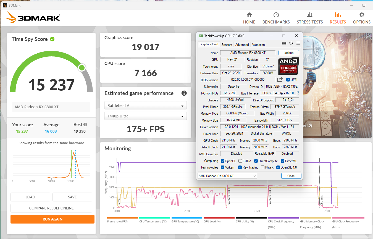The image size is (373, 239).
Task: Click the BIOS export share icon
Action: [x=280, y=80]
